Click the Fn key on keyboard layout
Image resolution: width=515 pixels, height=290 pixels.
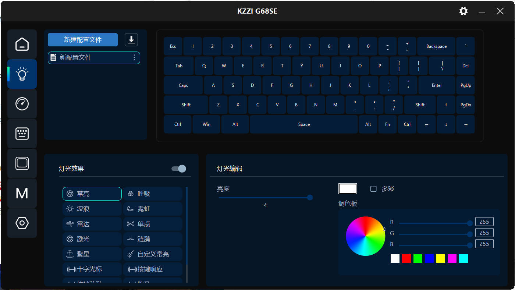click(x=387, y=124)
